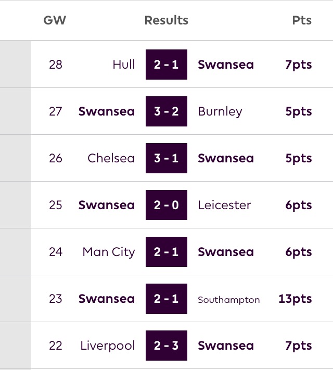Click the Pts column header

pos(302,20)
